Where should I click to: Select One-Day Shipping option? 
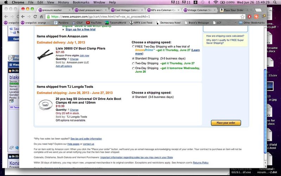coord(133,68)
